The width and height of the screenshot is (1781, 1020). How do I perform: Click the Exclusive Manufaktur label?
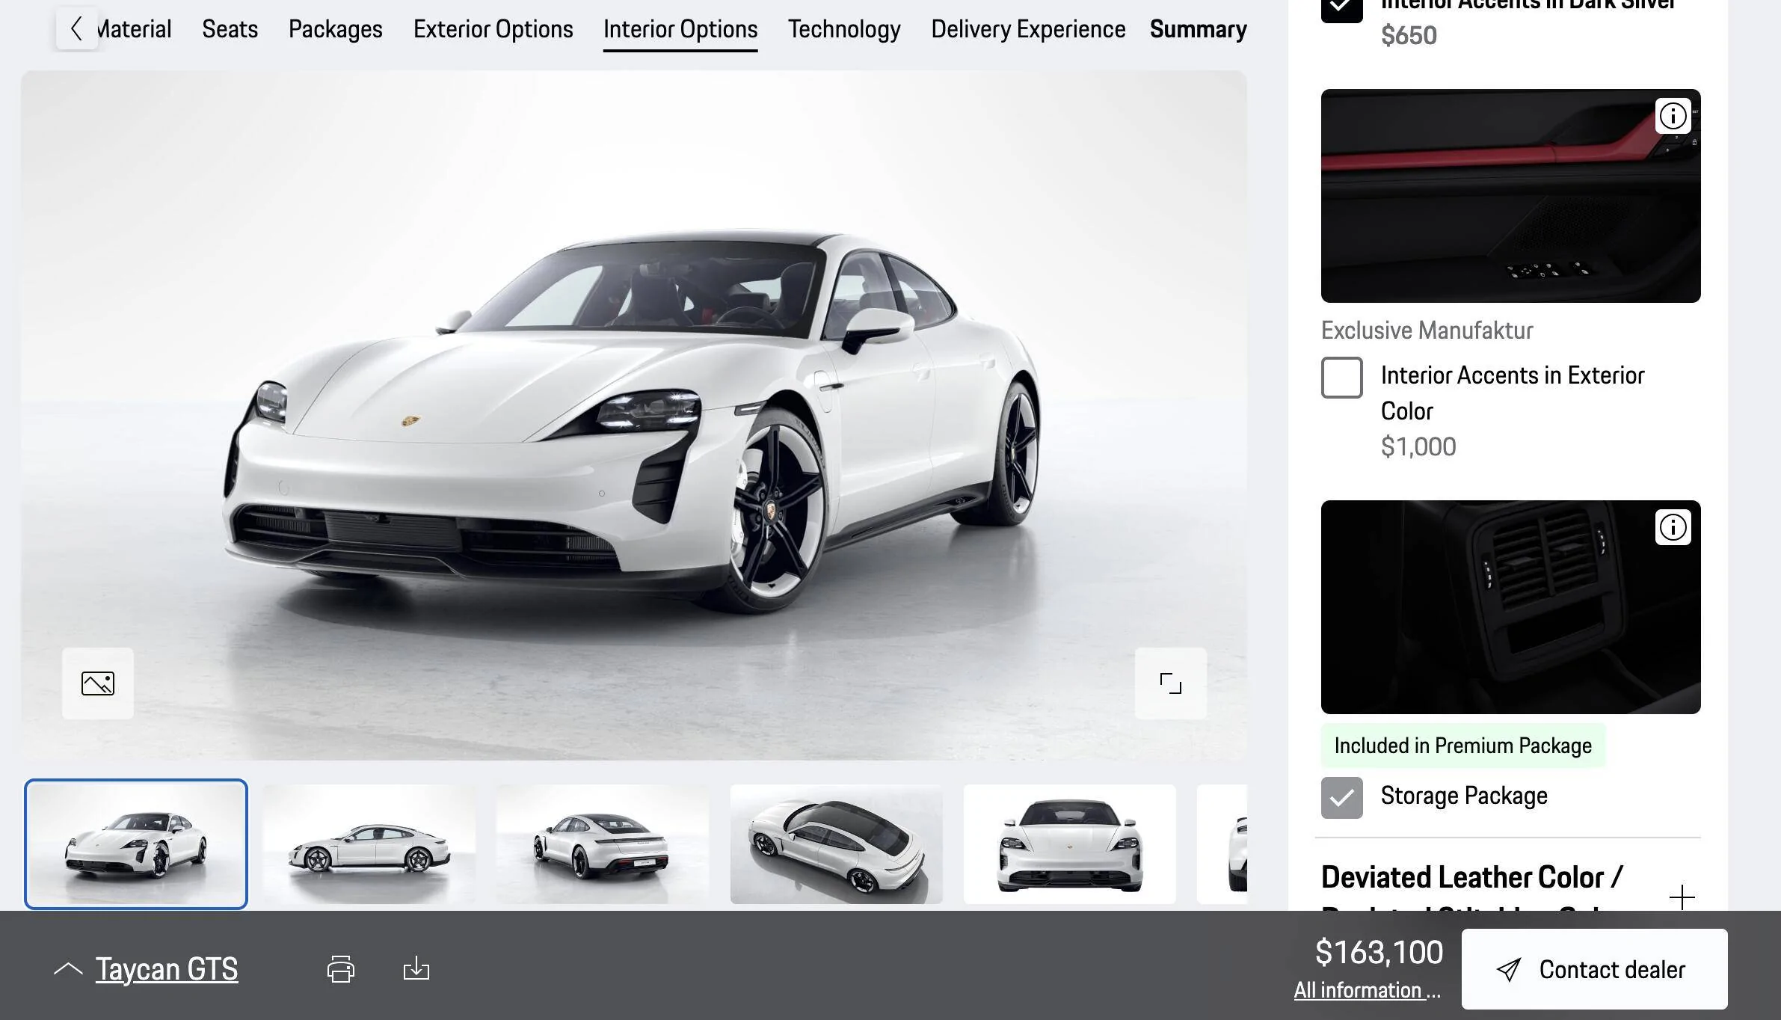click(x=1427, y=331)
